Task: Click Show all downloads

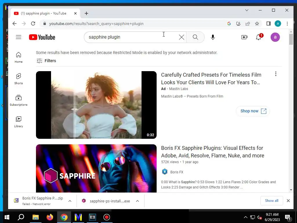Action: [271, 201]
